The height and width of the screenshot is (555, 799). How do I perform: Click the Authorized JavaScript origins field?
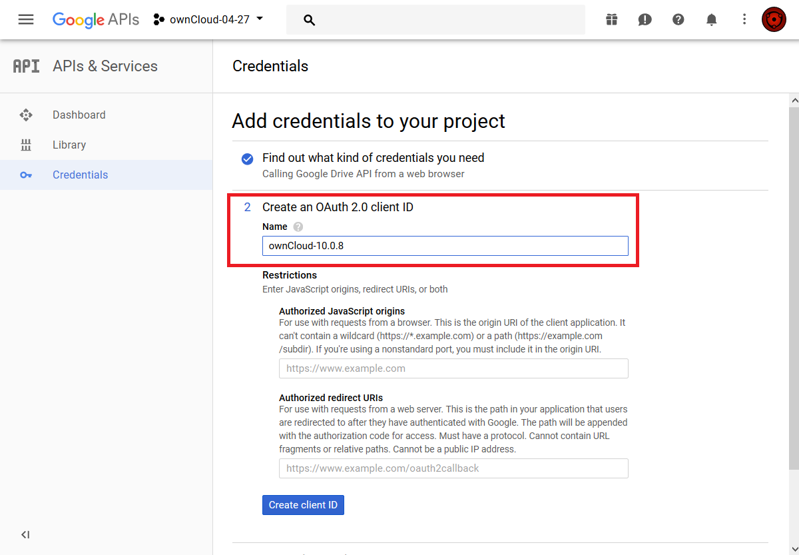453,368
